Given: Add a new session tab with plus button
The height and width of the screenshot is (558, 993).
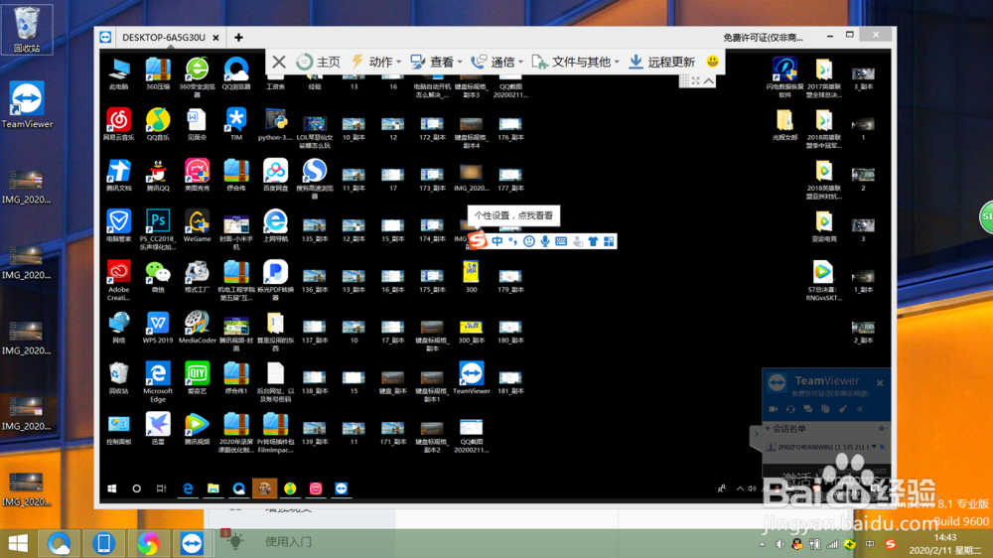Looking at the screenshot, I should [x=238, y=38].
